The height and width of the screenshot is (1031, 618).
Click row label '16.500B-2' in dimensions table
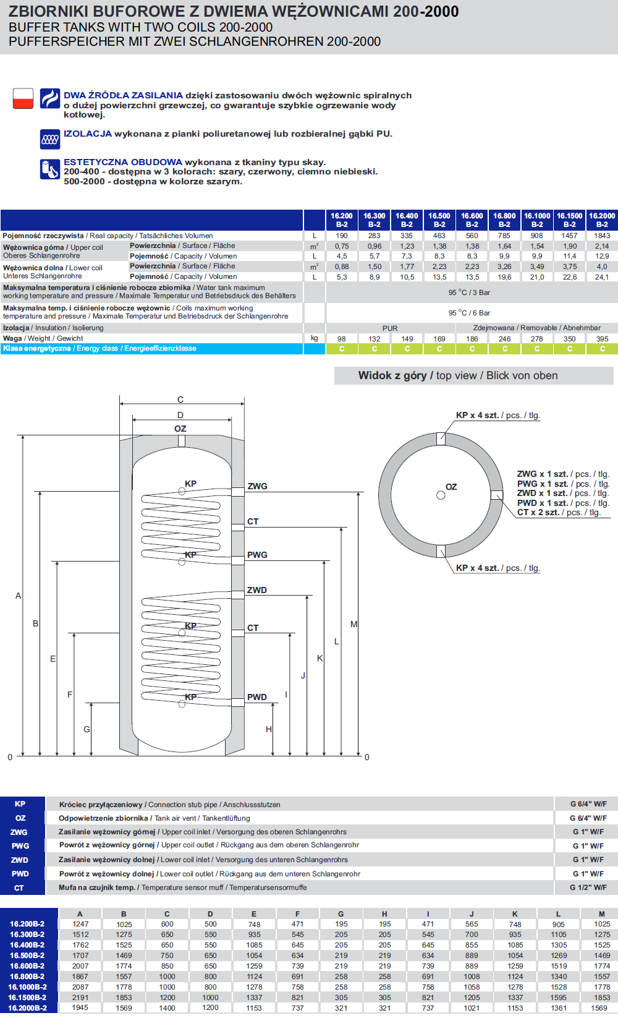[27, 956]
